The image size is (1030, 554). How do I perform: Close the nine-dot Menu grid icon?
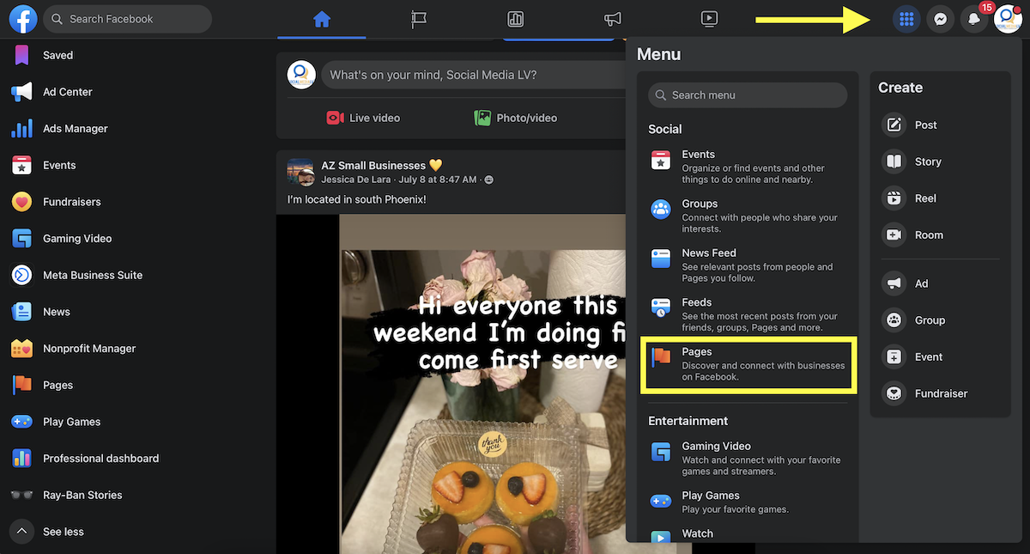pyautogui.click(x=907, y=19)
